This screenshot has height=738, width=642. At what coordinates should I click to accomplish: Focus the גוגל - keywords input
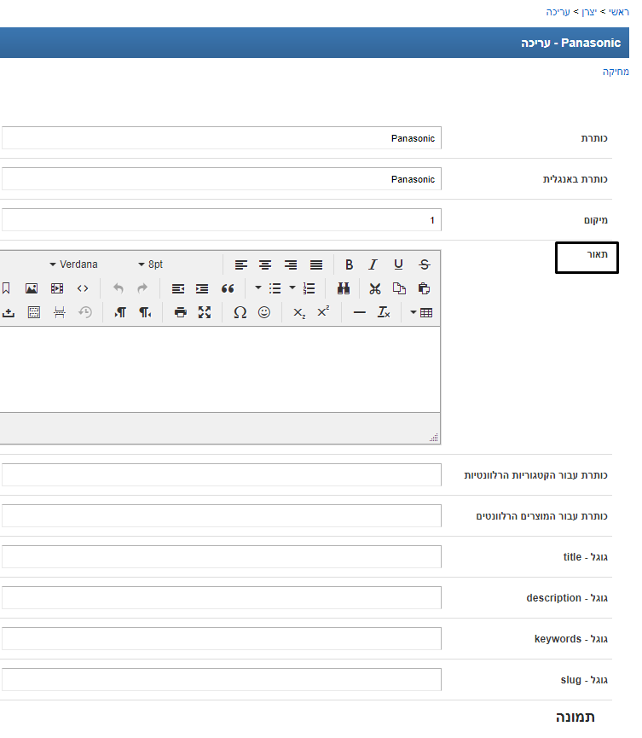221,639
